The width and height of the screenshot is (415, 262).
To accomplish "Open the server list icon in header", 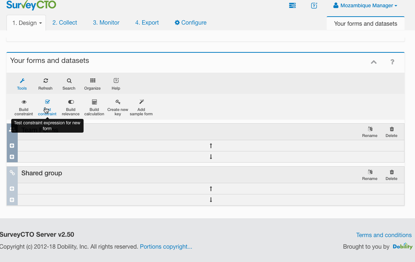I will (292, 5).
